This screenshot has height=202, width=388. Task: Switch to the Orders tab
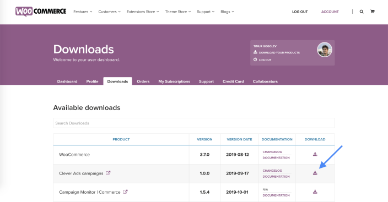click(143, 81)
